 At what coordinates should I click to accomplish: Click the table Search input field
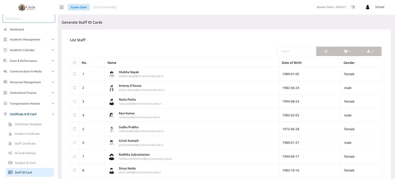(x=297, y=51)
